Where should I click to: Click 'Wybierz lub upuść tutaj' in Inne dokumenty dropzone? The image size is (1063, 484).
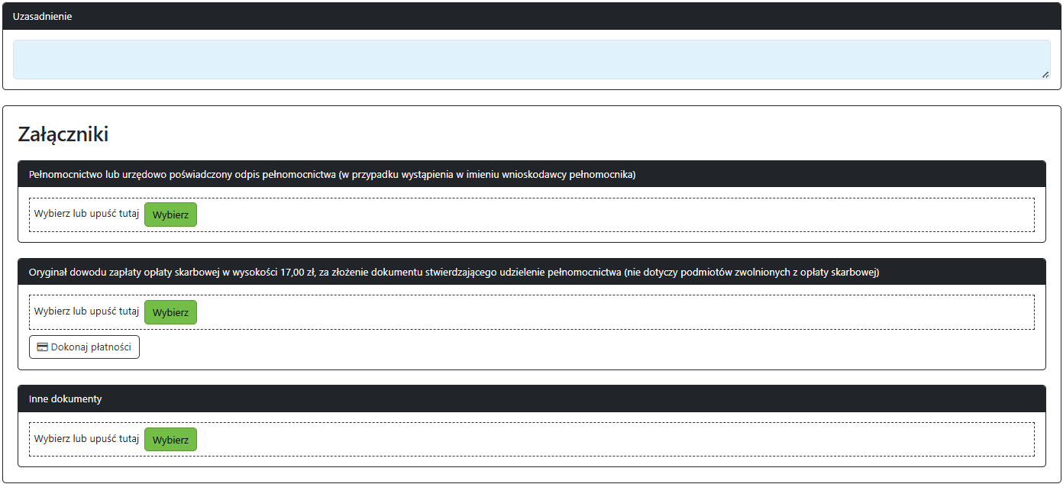tap(86, 439)
